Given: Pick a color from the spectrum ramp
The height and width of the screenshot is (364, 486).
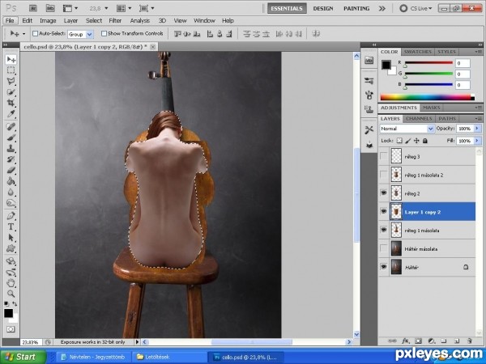Looking at the screenshot, I should [x=427, y=97].
